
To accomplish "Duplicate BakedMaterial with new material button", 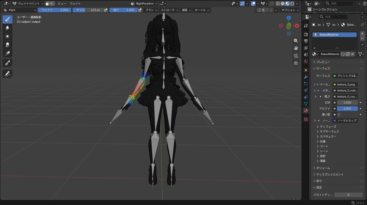I will [348, 54].
